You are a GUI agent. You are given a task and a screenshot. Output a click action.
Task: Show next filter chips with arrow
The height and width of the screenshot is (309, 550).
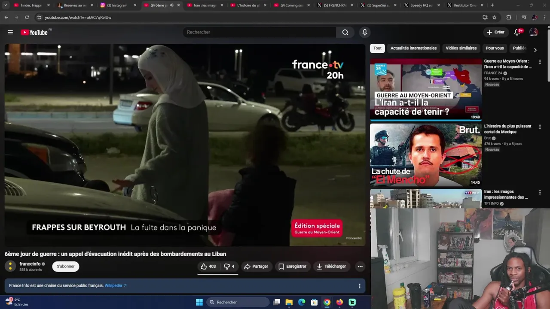535,50
